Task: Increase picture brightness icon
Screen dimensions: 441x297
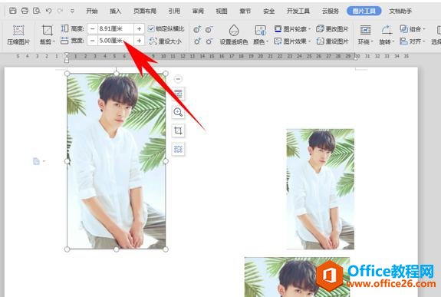Action: [197, 41]
